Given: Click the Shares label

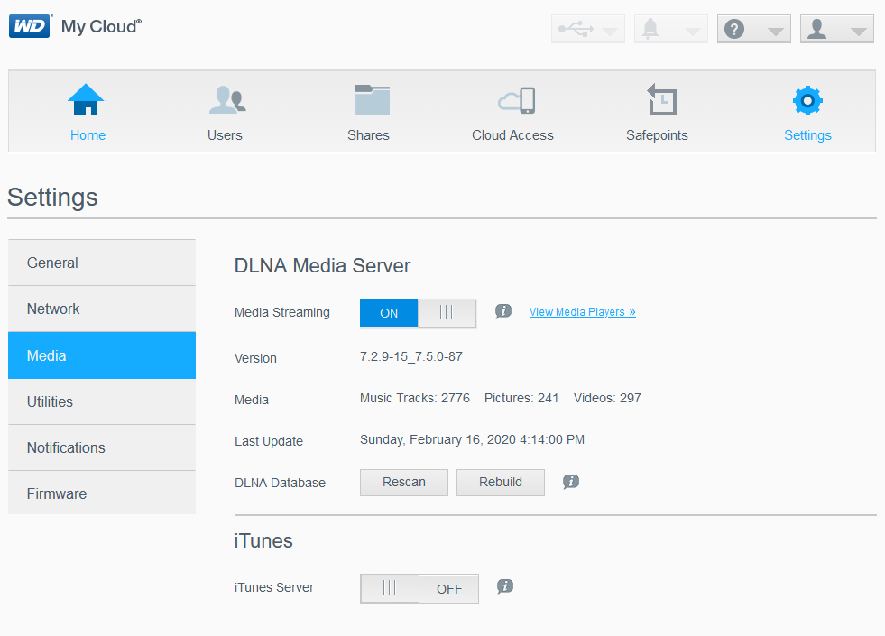Looking at the screenshot, I should (369, 135).
